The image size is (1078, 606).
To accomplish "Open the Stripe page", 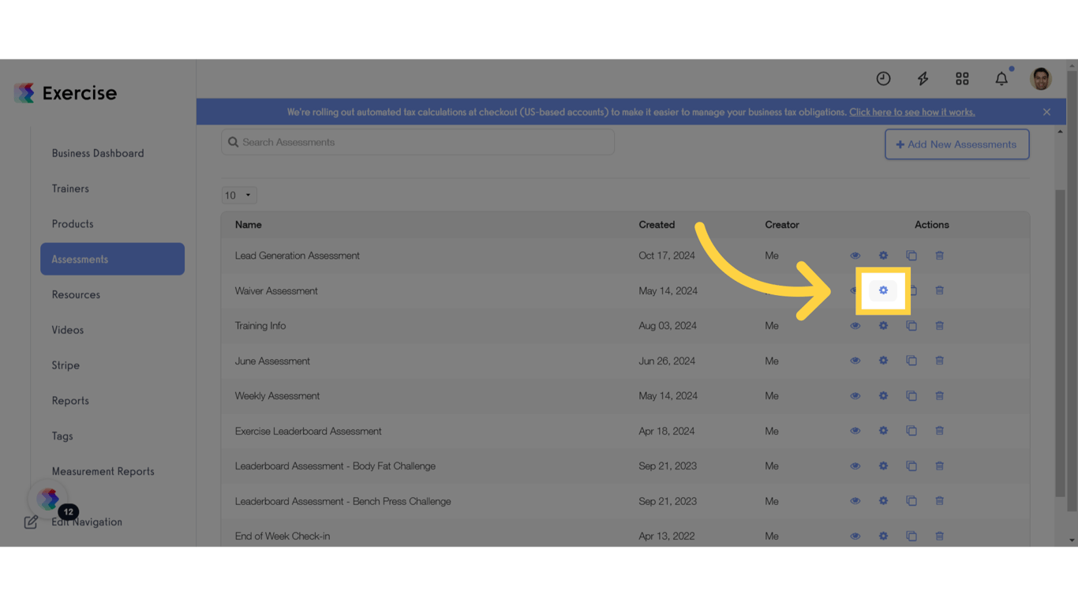I will click(x=66, y=365).
